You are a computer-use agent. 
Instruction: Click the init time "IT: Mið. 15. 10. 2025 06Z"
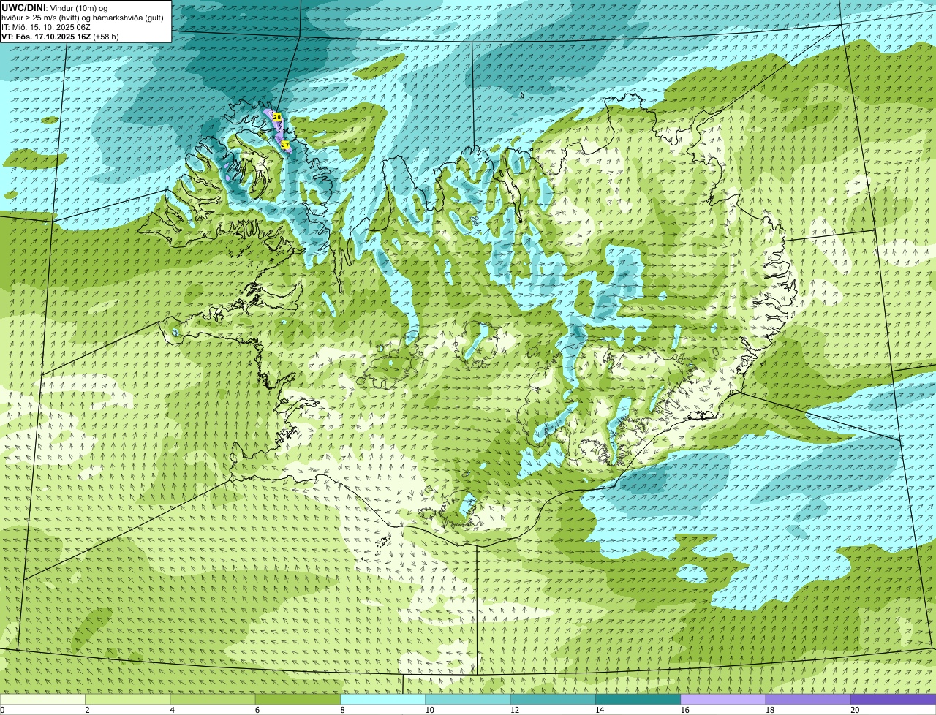point(46,27)
